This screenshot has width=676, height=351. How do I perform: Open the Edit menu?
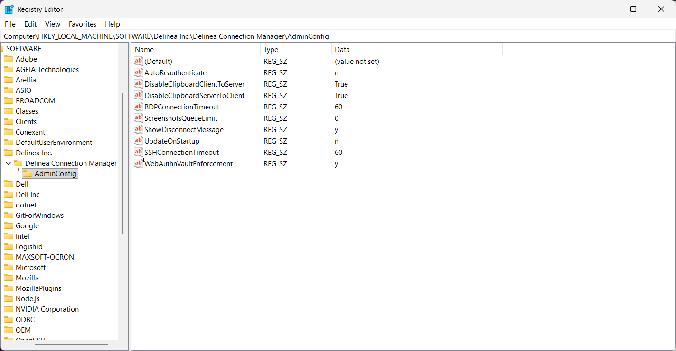click(30, 24)
